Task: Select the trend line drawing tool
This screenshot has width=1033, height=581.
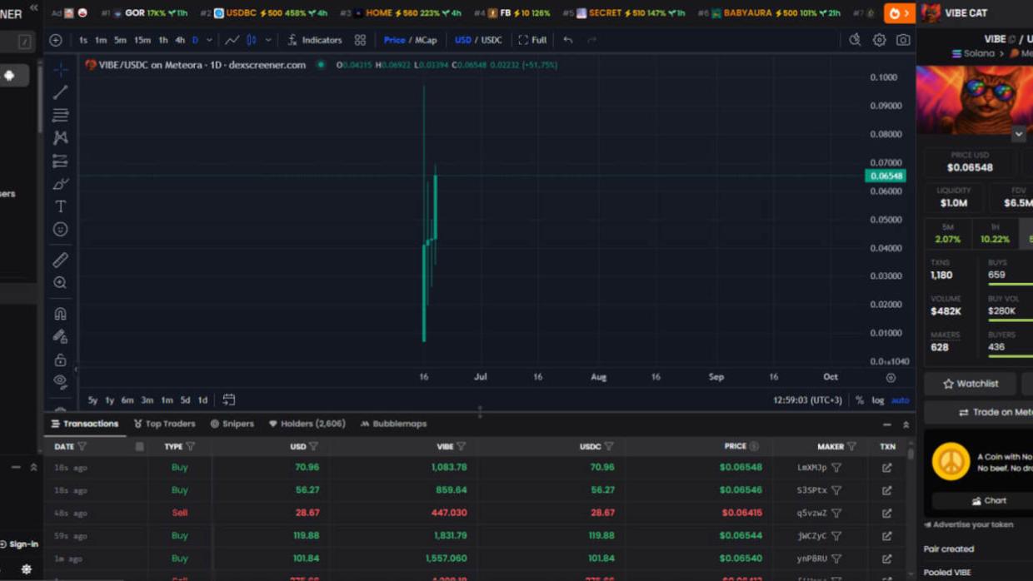Action: pos(60,92)
